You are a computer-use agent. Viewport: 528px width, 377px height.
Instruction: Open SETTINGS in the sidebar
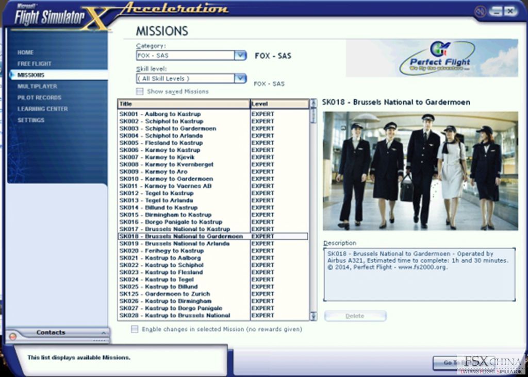pyautogui.click(x=30, y=120)
